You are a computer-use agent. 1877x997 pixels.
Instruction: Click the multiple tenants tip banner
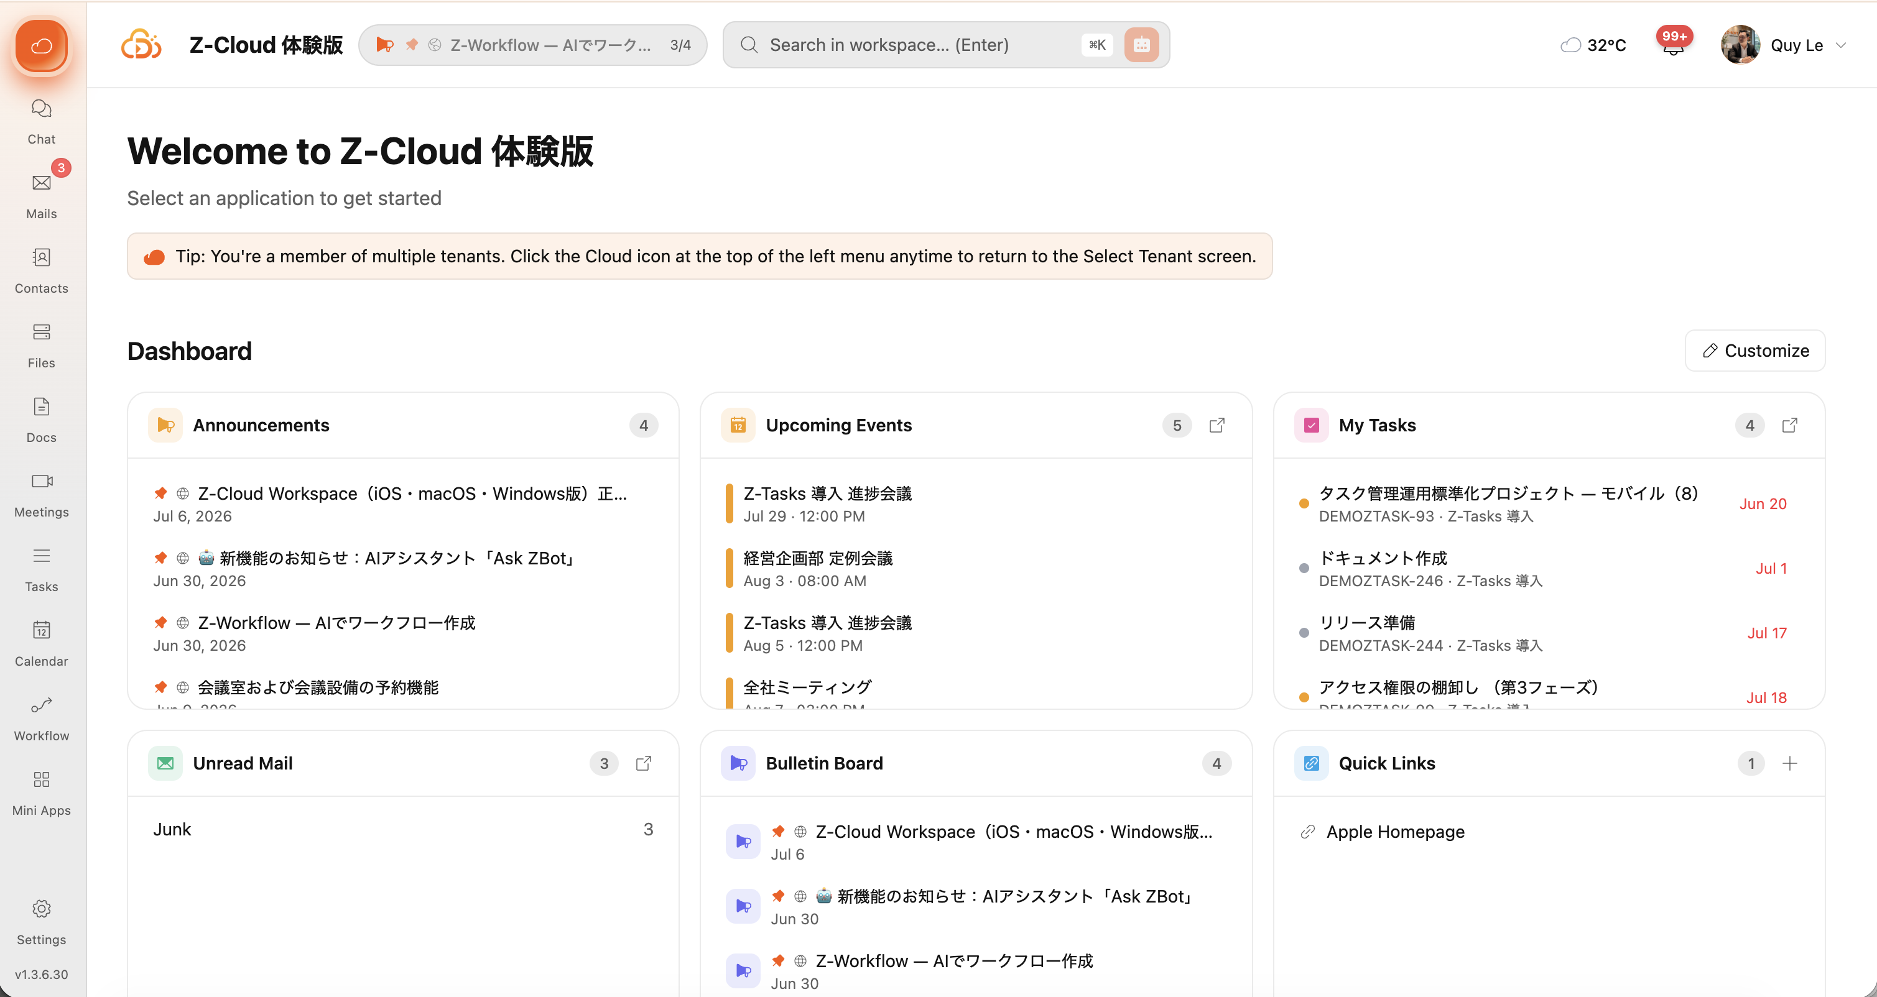coord(700,256)
